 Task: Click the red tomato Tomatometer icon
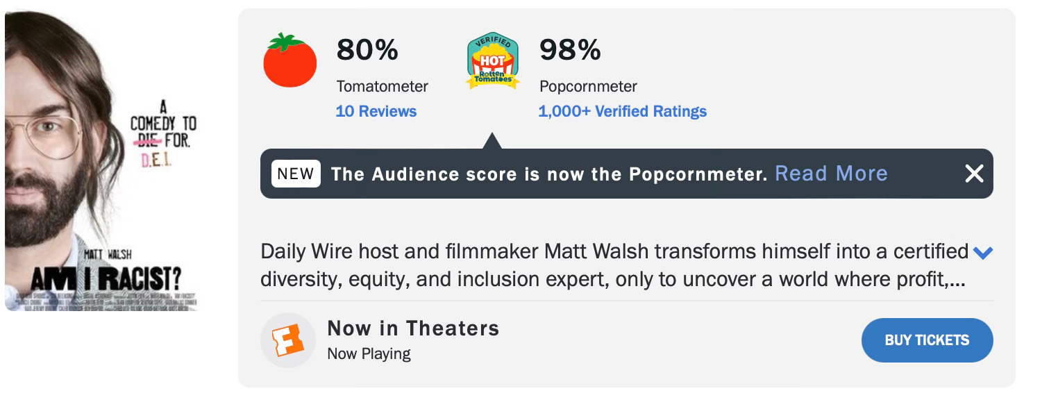point(289,60)
